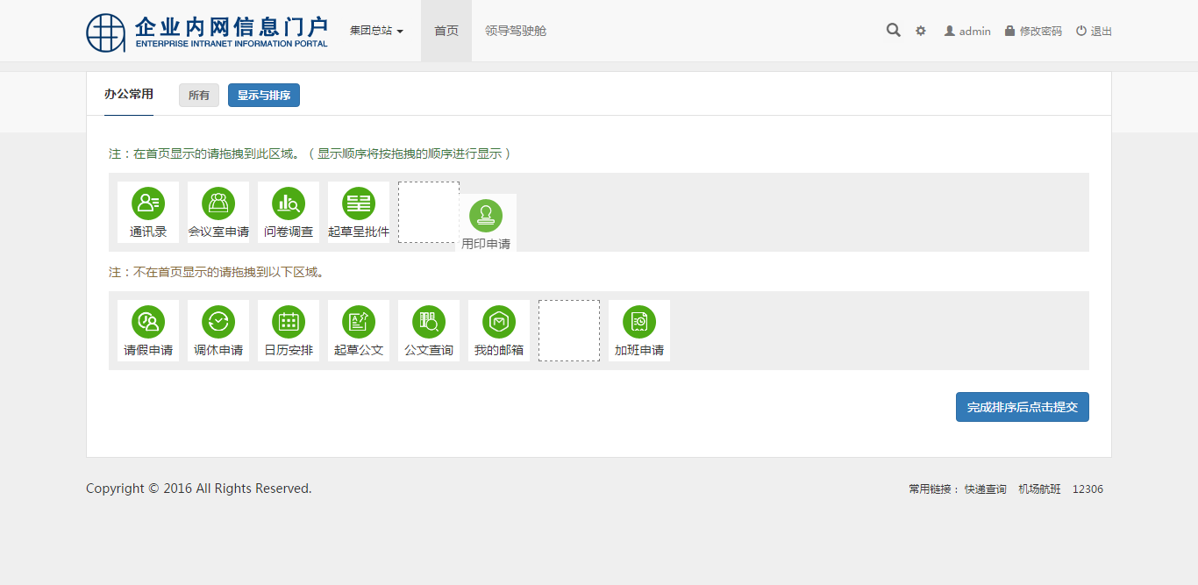Click the 完成排序后点击提交 submit button

1022,407
